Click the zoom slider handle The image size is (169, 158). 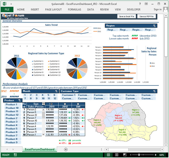pyautogui.click(x=139, y=155)
